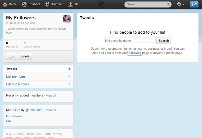Open the gear settings dropdown

(180, 4)
